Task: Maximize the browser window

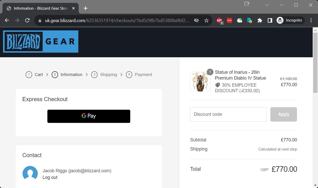Action: (x=296, y=5)
